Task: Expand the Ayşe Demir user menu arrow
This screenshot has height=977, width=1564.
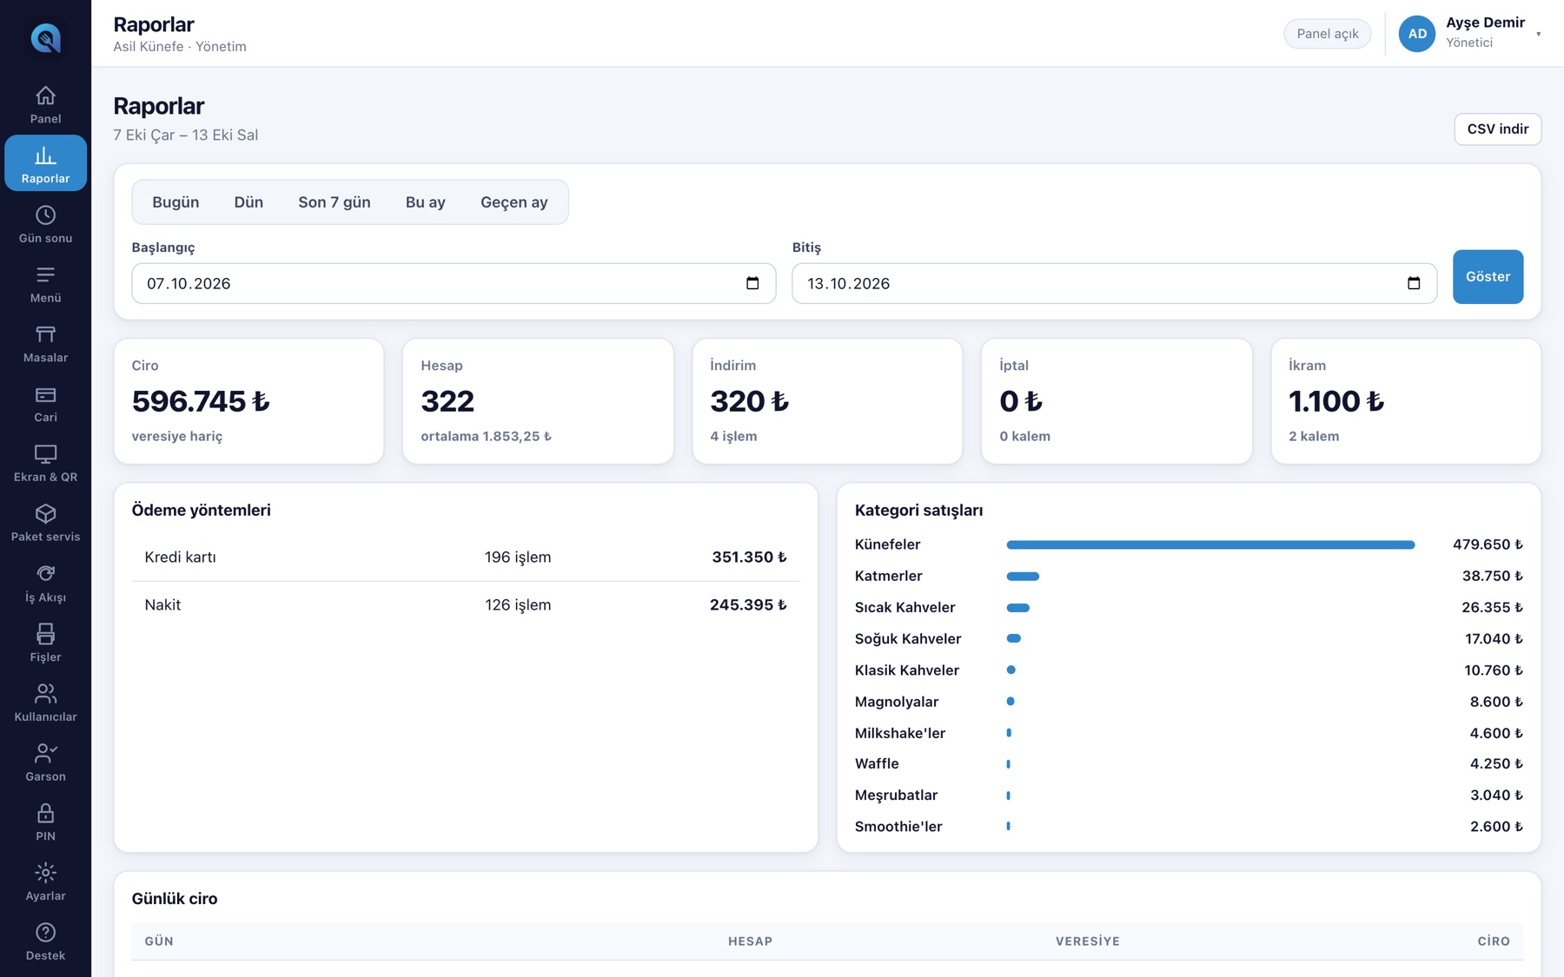Action: [x=1538, y=34]
